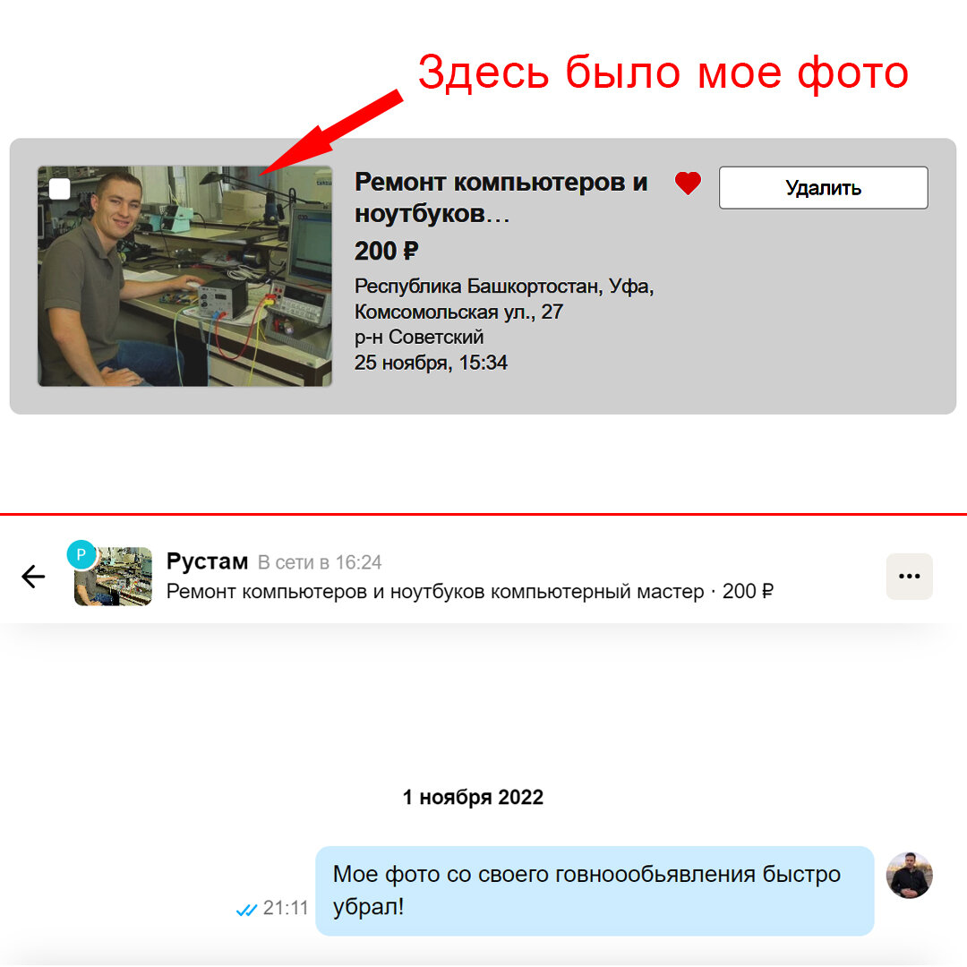Click the blue double checkmark read indicator
This screenshot has width=967, height=967.
click(244, 908)
